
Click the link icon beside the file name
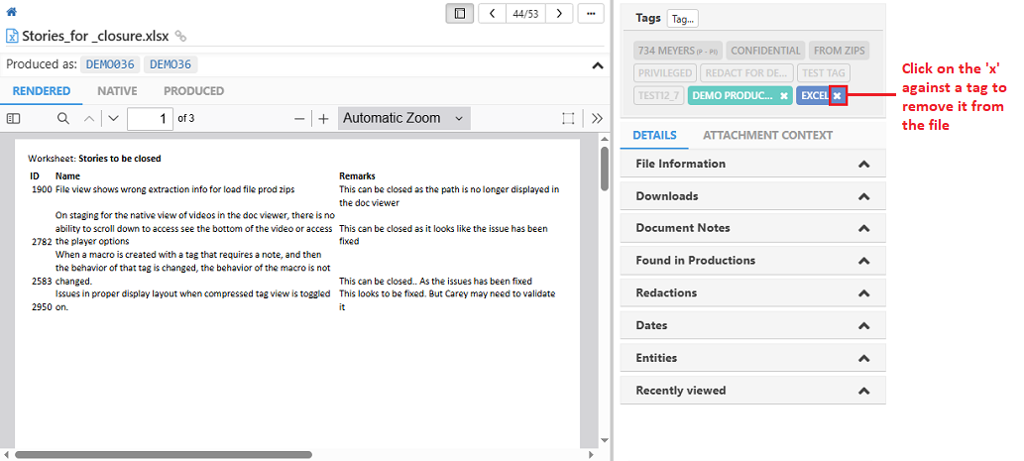(x=181, y=36)
